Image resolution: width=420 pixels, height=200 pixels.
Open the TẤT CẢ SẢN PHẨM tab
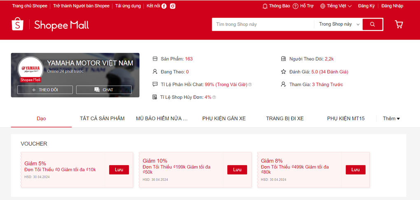102,119
